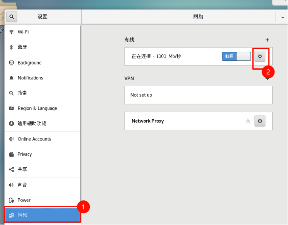The width and height of the screenshot is (288, 225).
Task: Click the speaker icon beside 声音
Action: [11, 185]
